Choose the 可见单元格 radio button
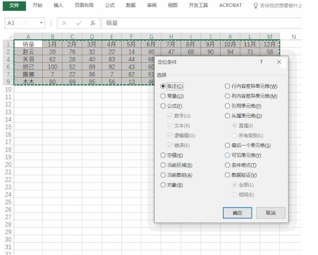This screenshot has height=255, width=318. pos(228,155)
